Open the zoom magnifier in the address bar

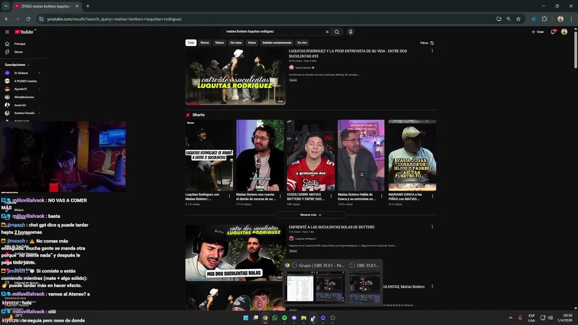tap(508, 19)
